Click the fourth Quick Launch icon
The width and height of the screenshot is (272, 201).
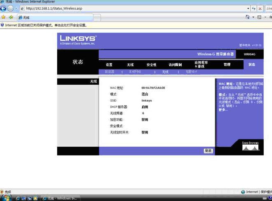[35, 199]
